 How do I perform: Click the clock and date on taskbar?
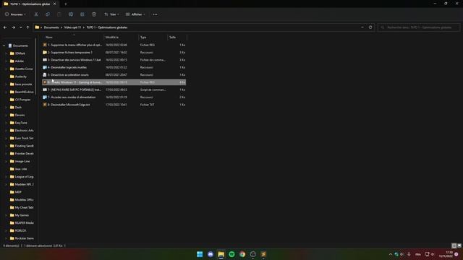tap(446, 254)
